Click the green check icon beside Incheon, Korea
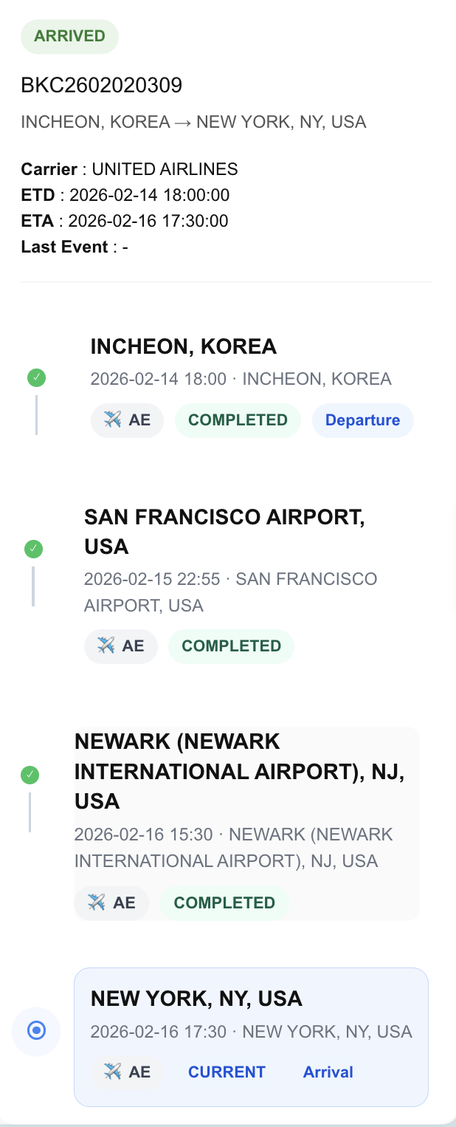The width and height of the screenshot is (456, 1127). [36, 378]
